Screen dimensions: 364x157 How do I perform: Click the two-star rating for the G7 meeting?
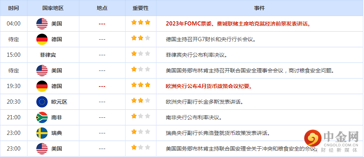click(141, 38)
